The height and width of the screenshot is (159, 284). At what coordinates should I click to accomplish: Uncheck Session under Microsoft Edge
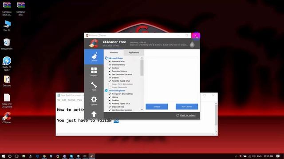pos(110,78)
